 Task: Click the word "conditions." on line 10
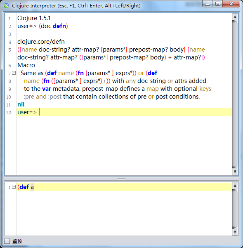coord(184,97)
